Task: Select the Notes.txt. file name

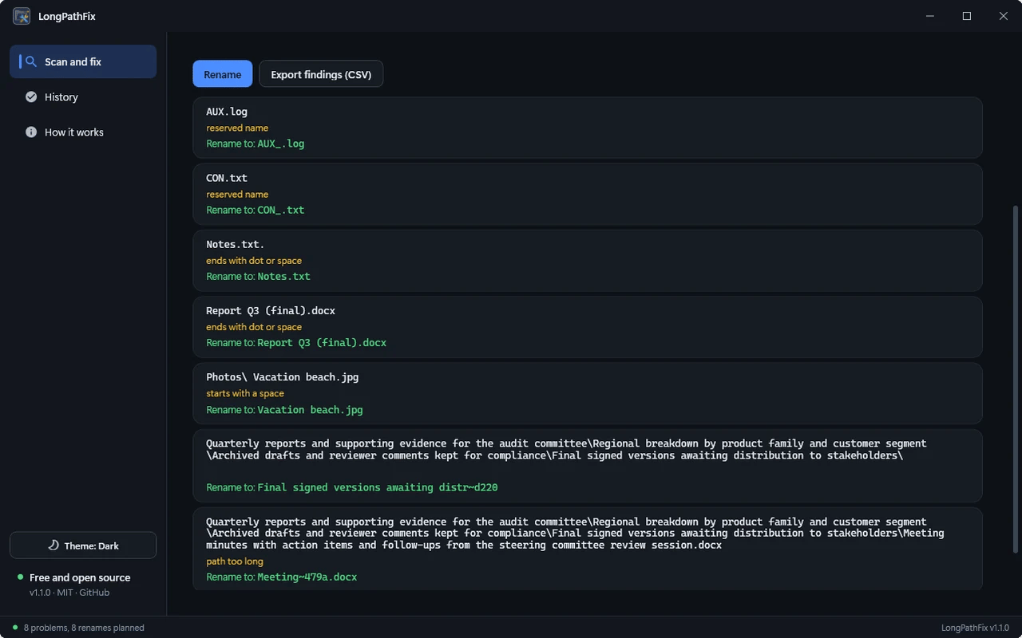Action: click(236, 244)
